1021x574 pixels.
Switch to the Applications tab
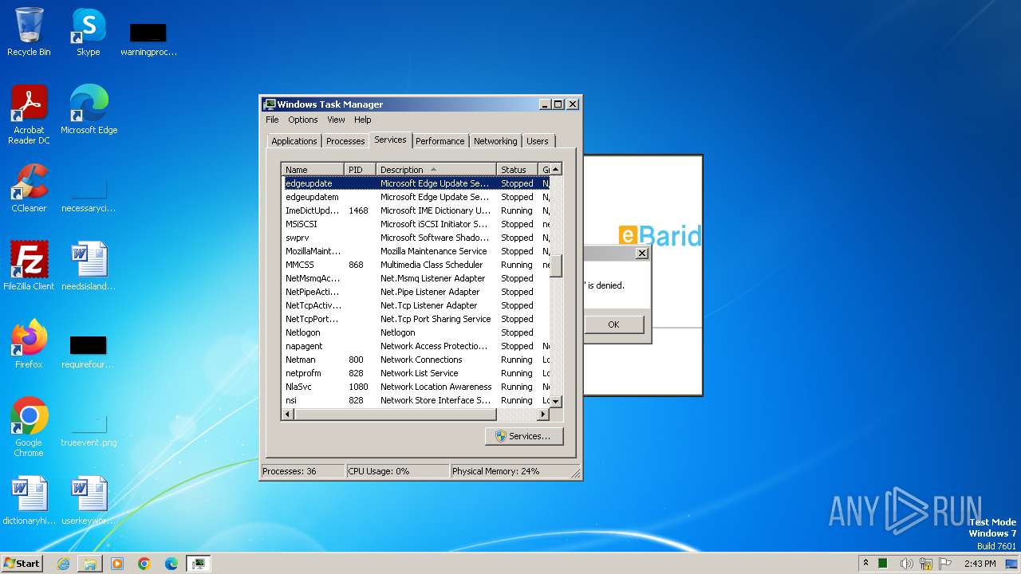pos(294,141)
